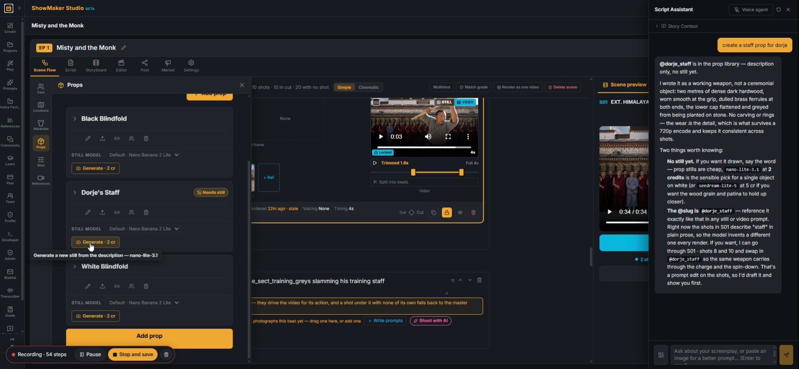This screenshot has height=369, width=799.
Task: Toggle shot lock button
Action: pyautogui.click(x=447, y=213)
